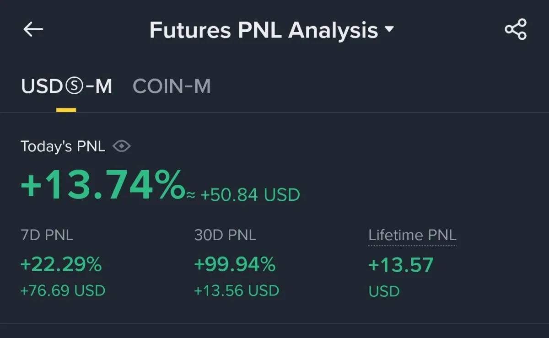Click the 30D PNL label
The width and height of the screenshot is (549, 338).
pos(225,235)
